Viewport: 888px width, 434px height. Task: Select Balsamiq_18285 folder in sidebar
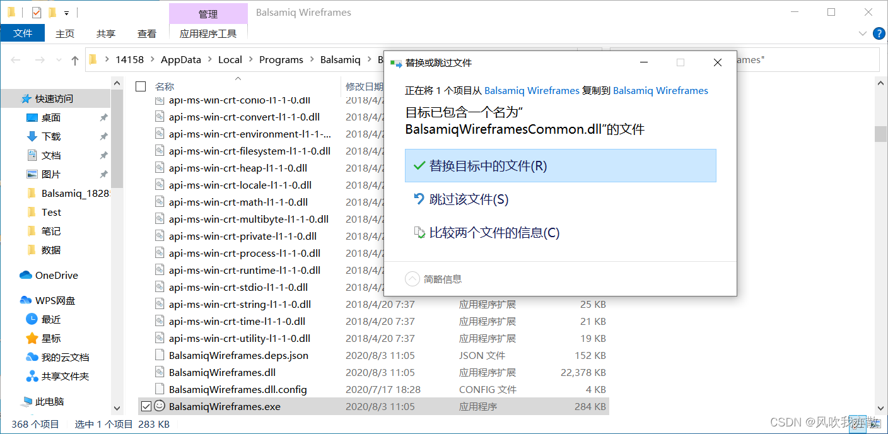point(69,193)
